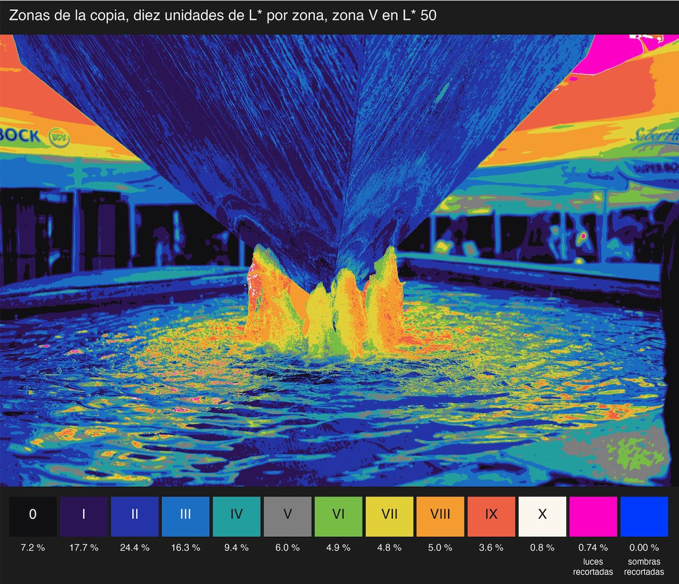This screenshot has width=679, height=584.
Task: Click the red-orange zone IX swatch
Action: coord(491,516)
